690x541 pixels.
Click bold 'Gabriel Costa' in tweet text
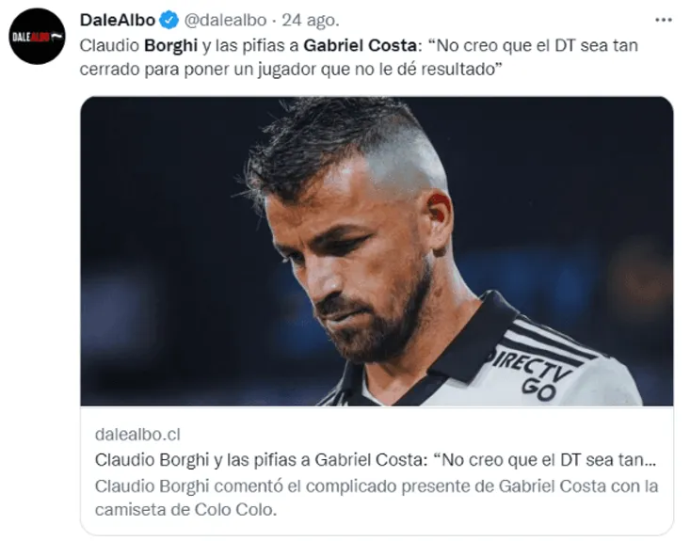click(x=360, y=45)
